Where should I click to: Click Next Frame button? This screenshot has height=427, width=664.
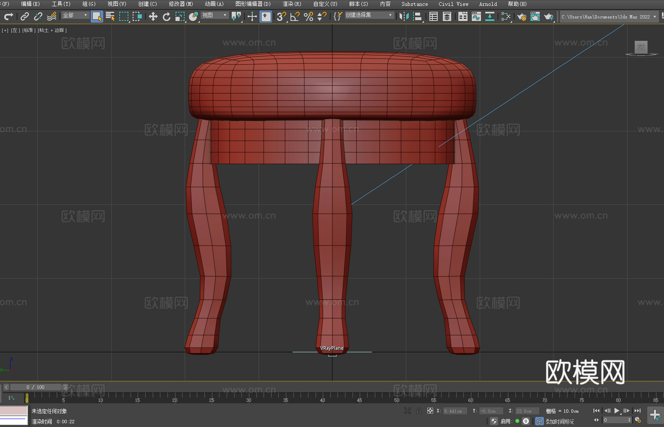pos(627,411)
